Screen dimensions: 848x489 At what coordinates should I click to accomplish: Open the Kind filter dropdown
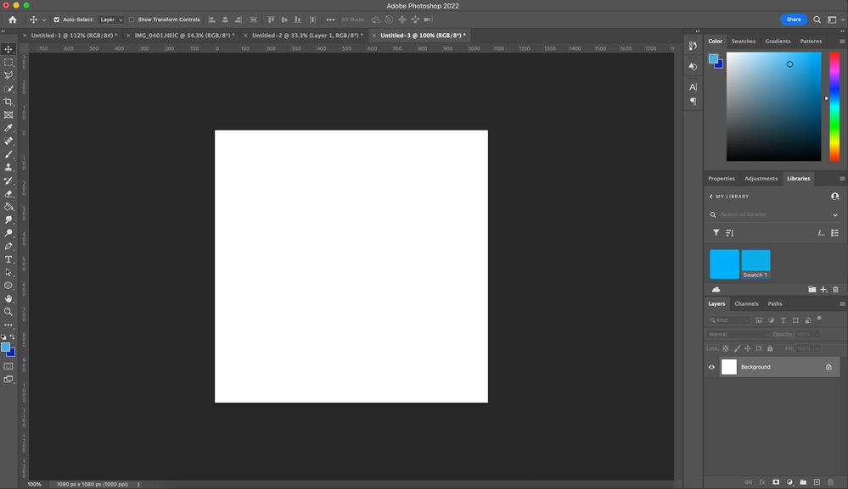(x=728, y=320)
